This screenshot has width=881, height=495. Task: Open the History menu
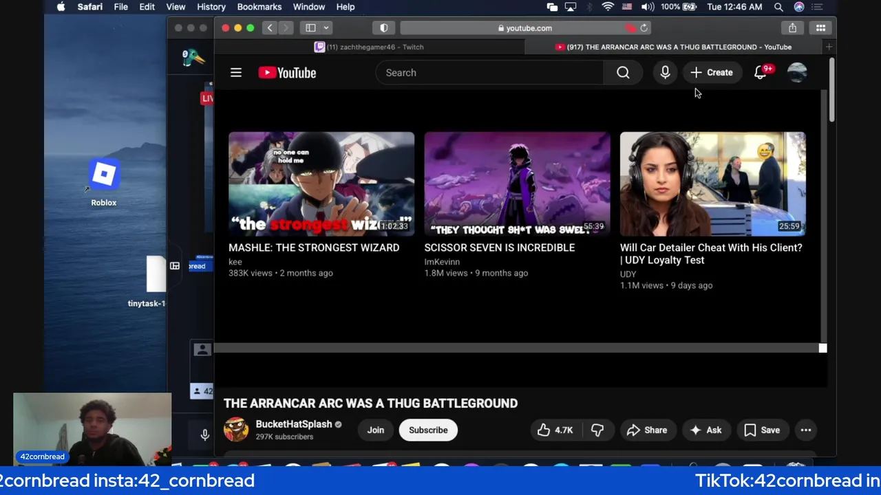(211, 7)
